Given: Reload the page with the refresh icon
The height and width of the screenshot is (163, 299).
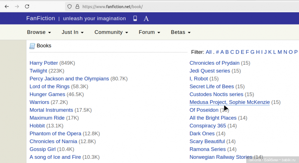Looking at the screenshot, I should [27, 6].
